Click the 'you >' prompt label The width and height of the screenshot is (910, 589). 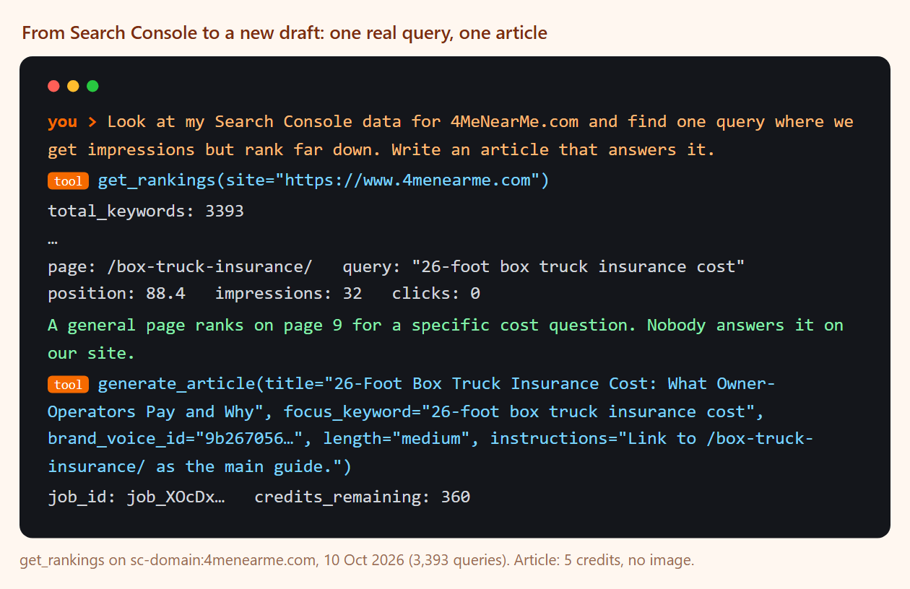72,121
